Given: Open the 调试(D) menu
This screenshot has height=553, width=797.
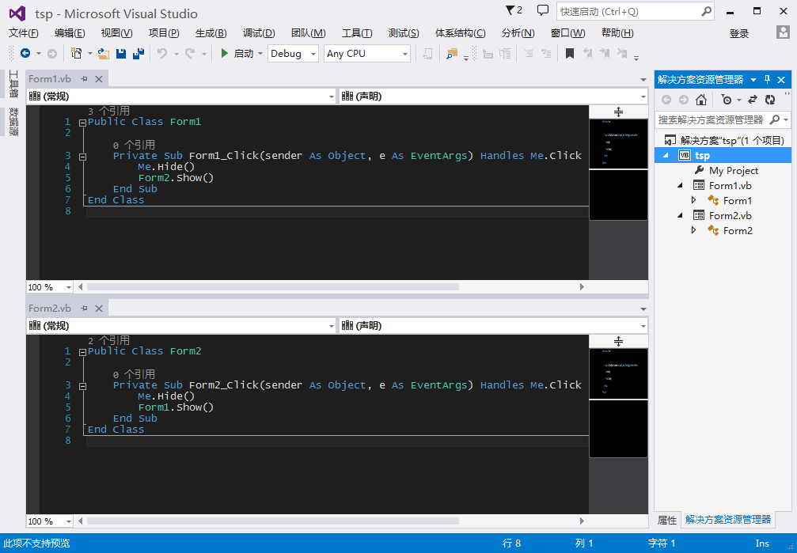Looking at the screenshot, I should (x=258, y=33).
